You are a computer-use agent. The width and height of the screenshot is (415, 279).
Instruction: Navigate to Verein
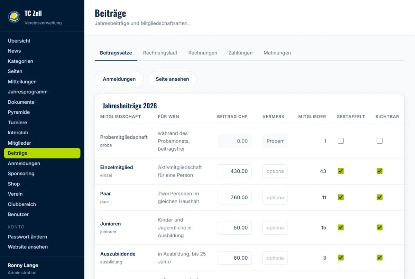[x=15, y=194]
